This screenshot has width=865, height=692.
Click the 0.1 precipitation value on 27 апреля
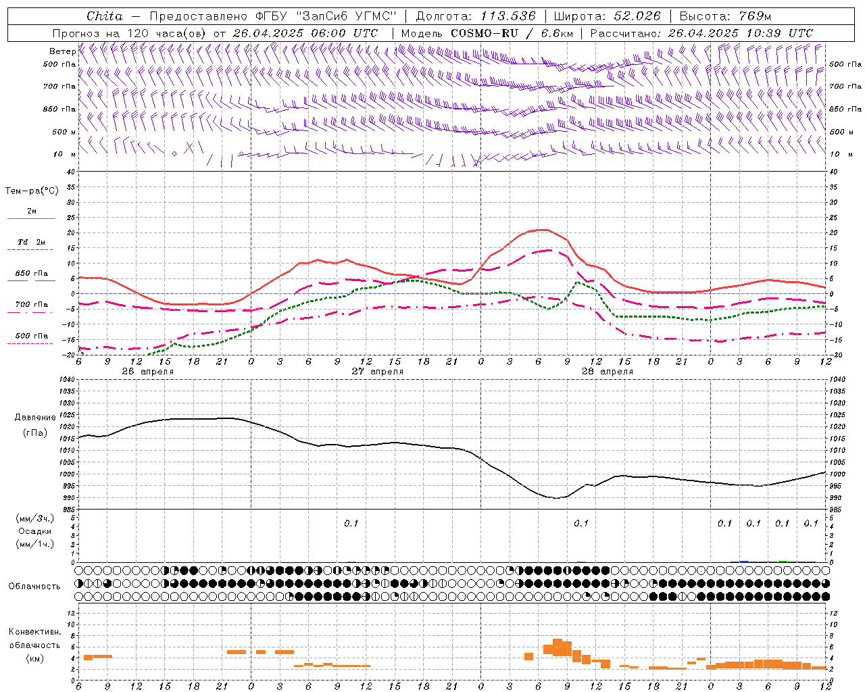click(351, 523)
